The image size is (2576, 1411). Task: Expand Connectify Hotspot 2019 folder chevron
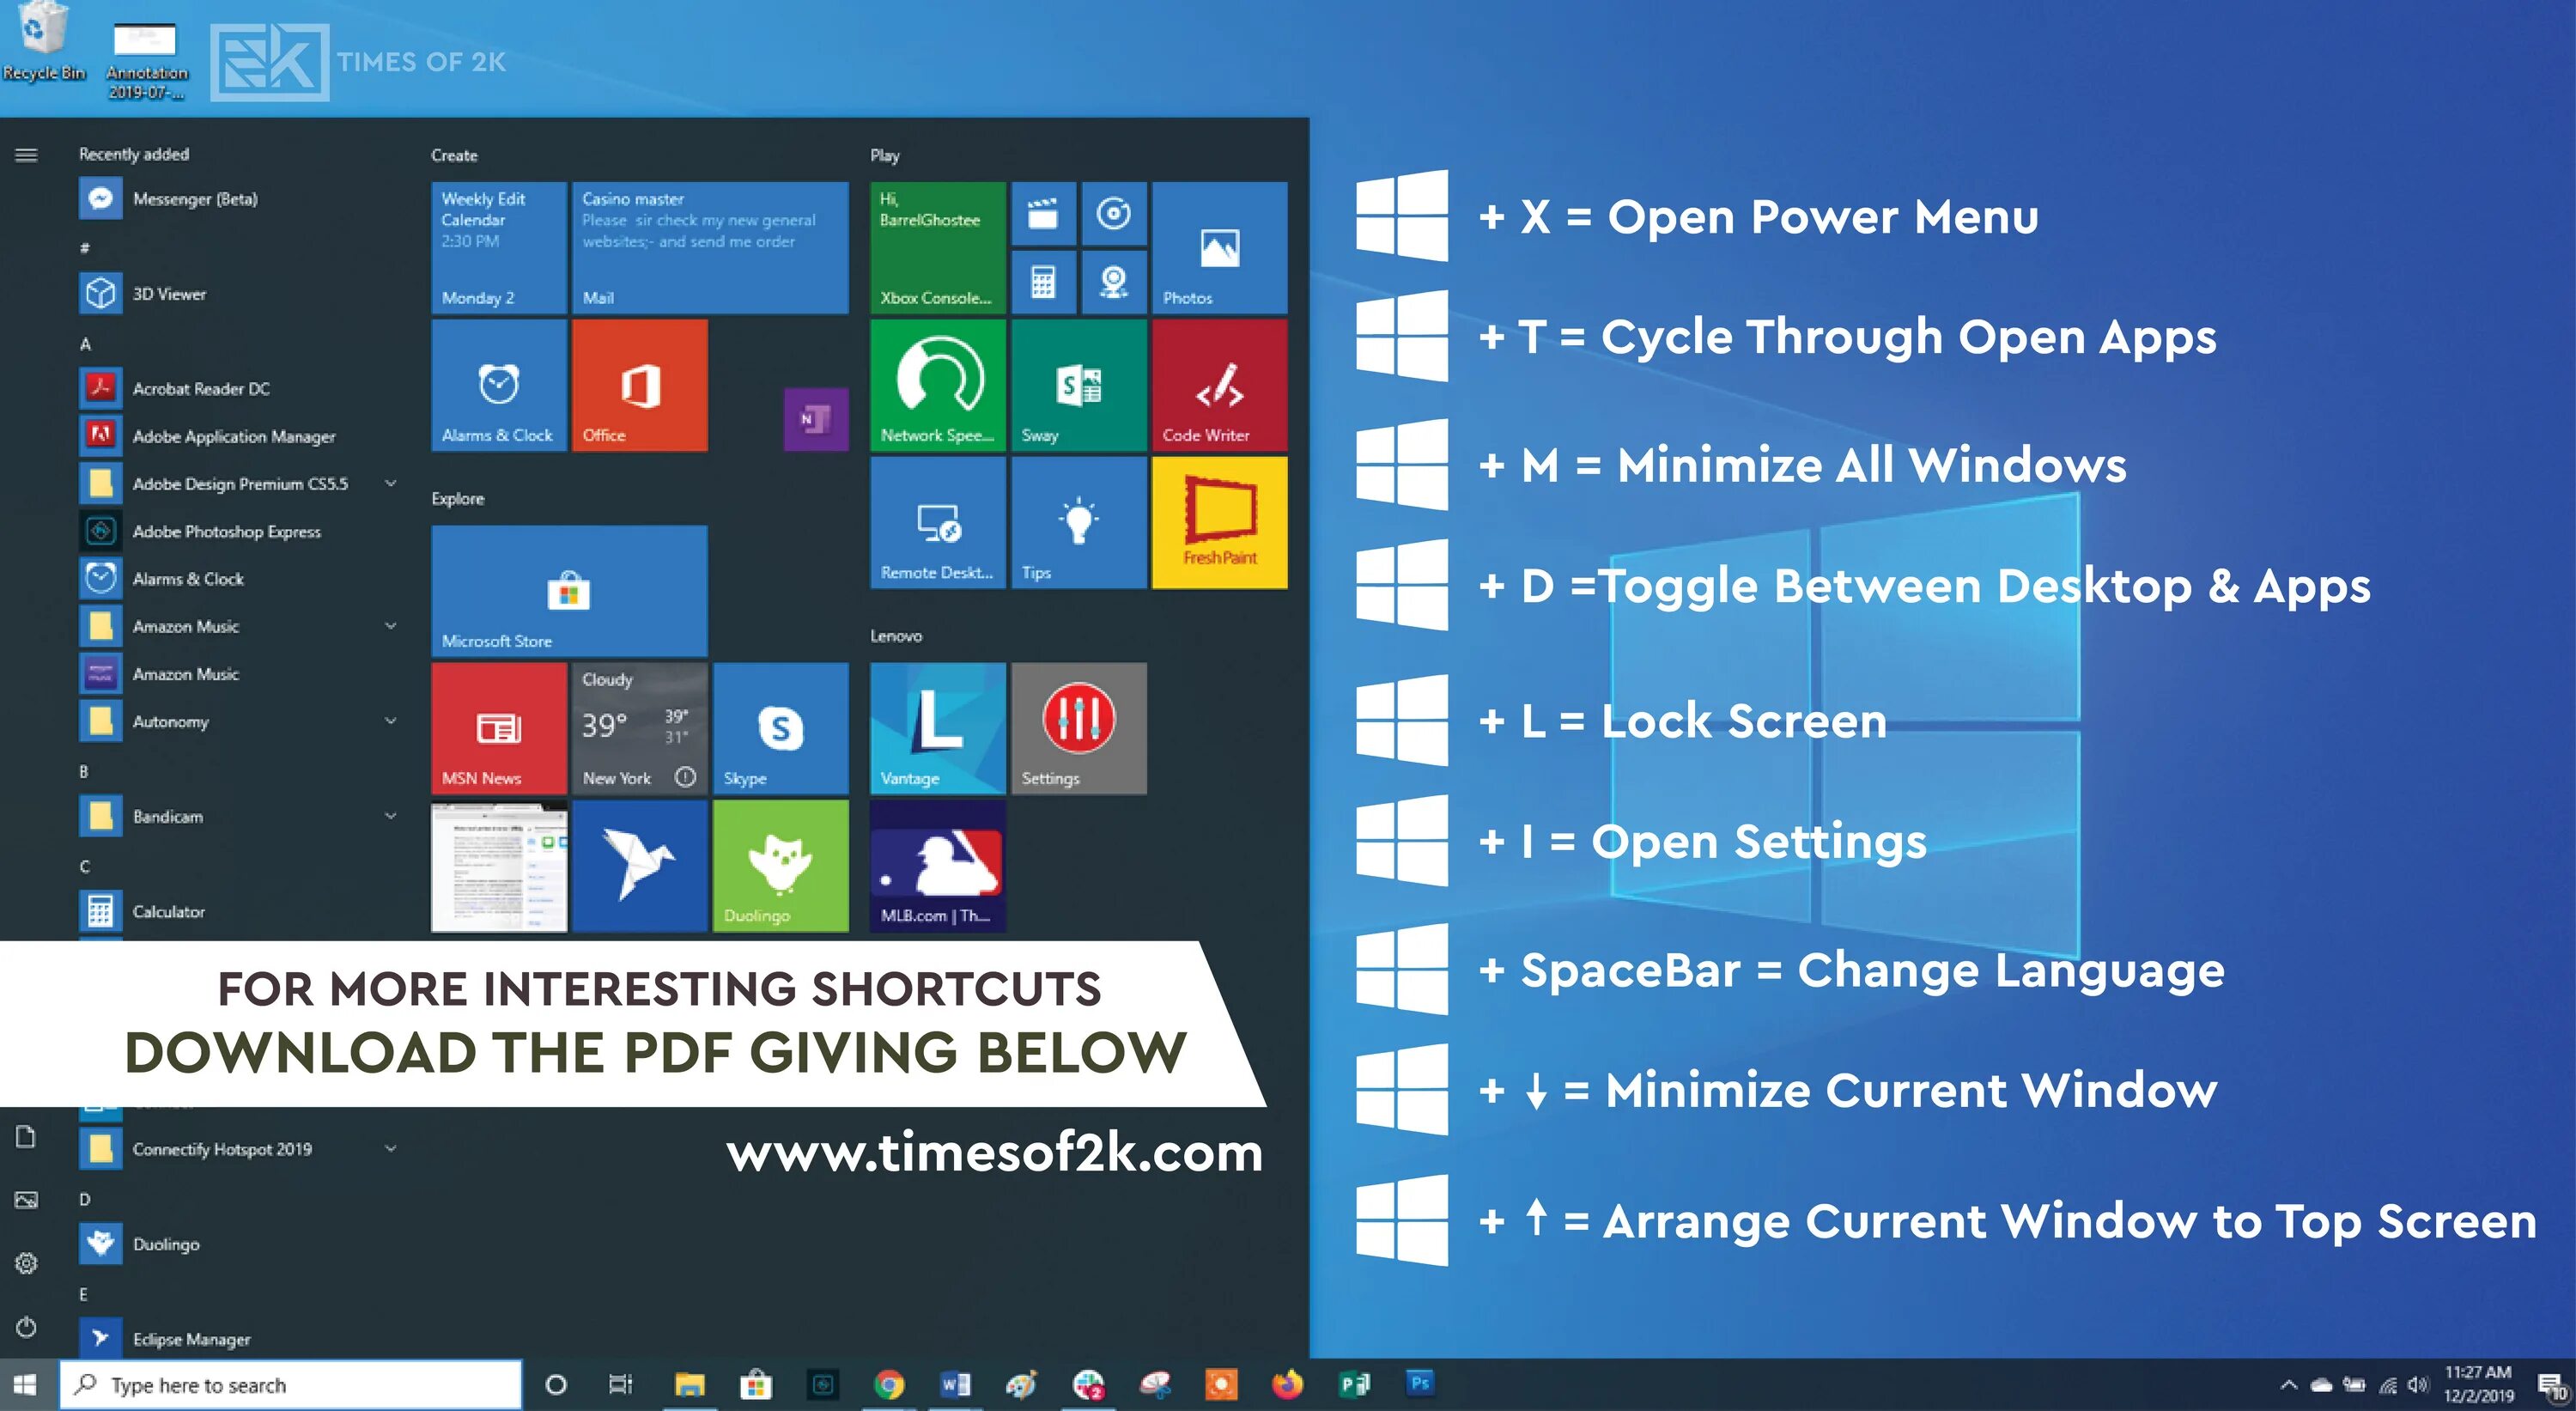click(391, 1149)
